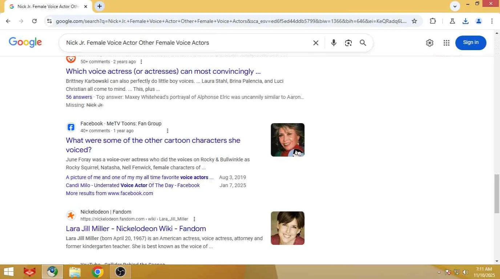Click "50+ comments · 2 years ago" text
Viewport: 500px width, 279px height.
point(108,62)
